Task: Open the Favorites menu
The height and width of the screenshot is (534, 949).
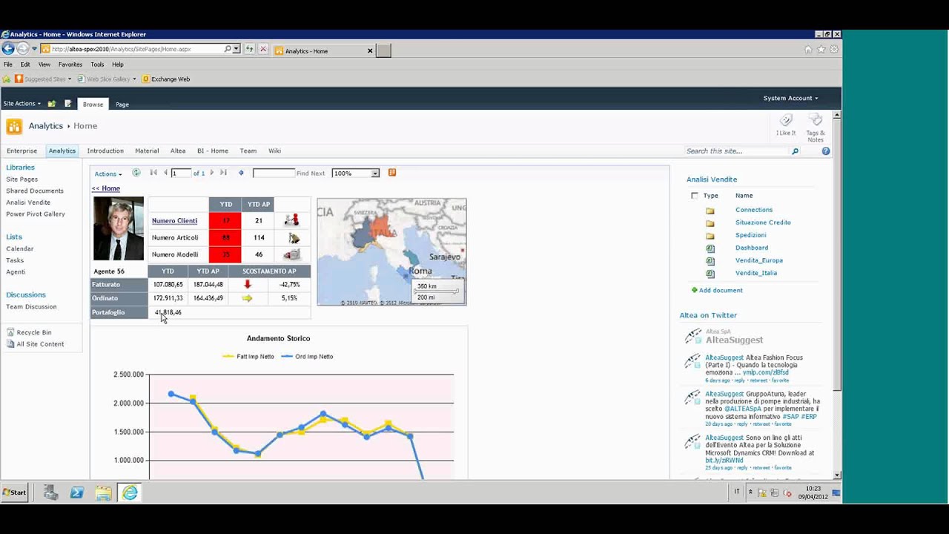Action: point(70,65)
